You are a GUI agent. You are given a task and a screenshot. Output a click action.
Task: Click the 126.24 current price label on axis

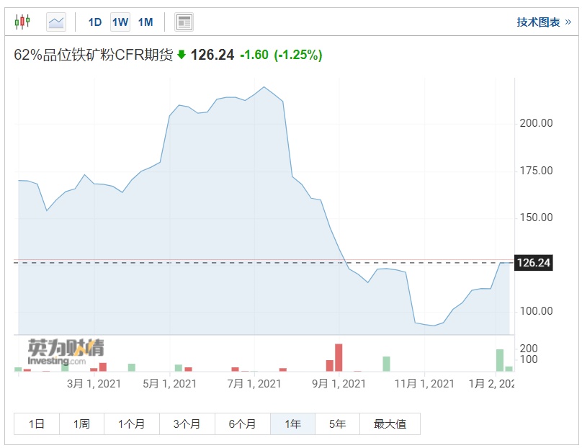click(x=534, y=263)
